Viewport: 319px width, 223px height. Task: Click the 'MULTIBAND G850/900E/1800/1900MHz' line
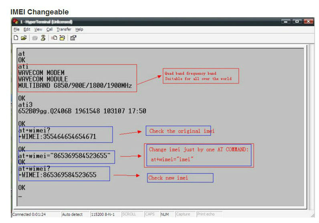(75, 85)
